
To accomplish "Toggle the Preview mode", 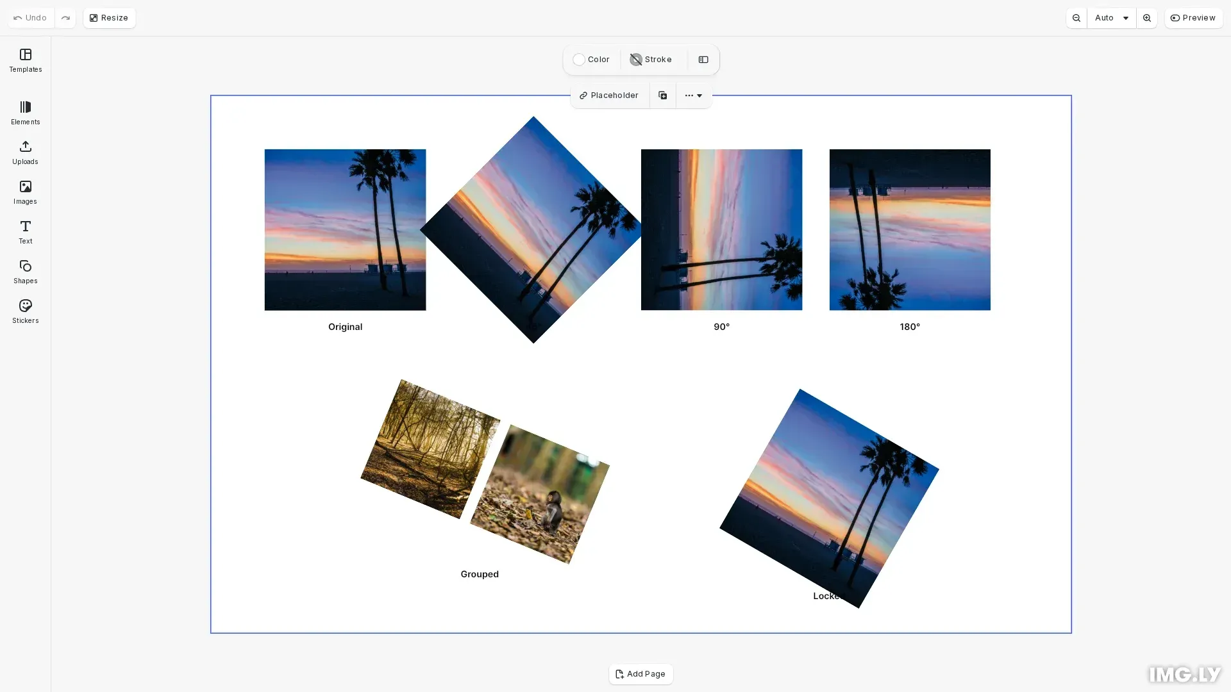I will (x=1193, y=18).
